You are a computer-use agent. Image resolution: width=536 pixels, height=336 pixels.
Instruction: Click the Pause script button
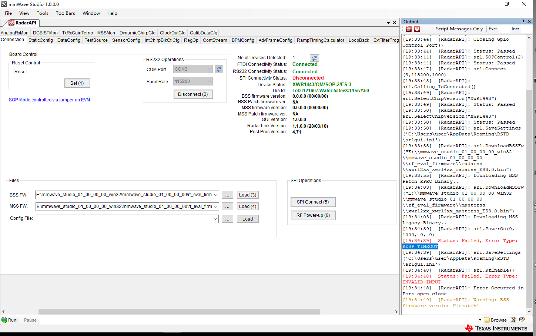click(30, 320)
